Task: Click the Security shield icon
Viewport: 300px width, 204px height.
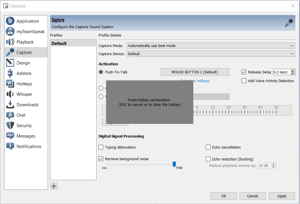Action: 10,125
